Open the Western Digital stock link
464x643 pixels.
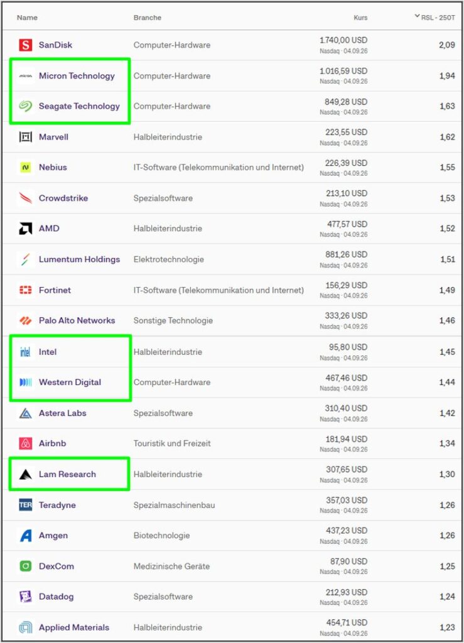[70, 382]
